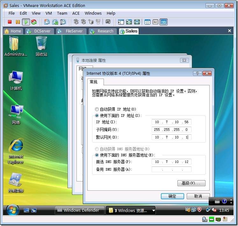Click the taskbar clock showing 13:45

point(224,210)
